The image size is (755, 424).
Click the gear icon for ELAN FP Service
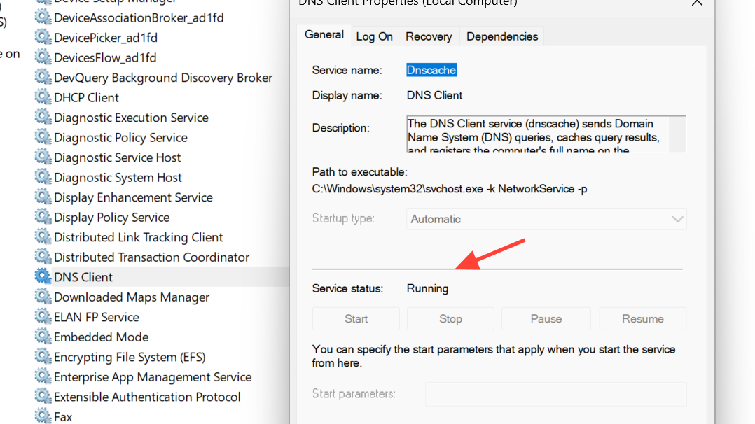tap(43, 317)
